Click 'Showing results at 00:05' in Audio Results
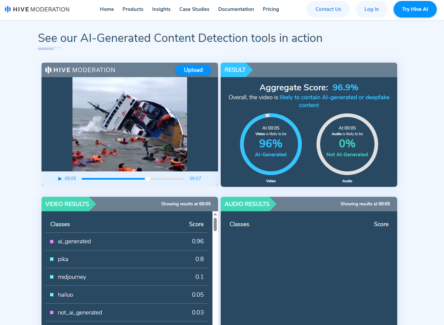 [365, 204]
